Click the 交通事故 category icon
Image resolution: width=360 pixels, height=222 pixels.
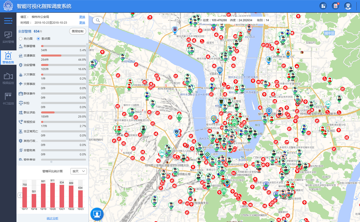[21, 55]
